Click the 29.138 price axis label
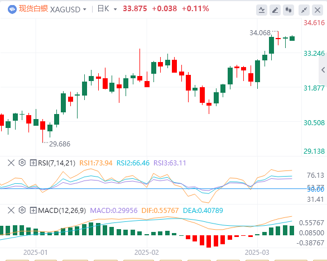 (314, 151)
